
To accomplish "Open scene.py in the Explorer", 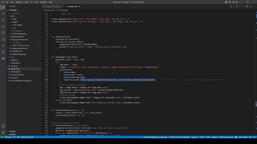I will tap(14, 78).
